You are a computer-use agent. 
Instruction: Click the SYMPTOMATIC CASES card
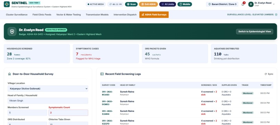[x=106, y=54]
